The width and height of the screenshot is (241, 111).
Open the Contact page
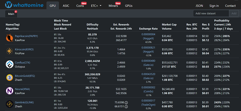point(230,6)
